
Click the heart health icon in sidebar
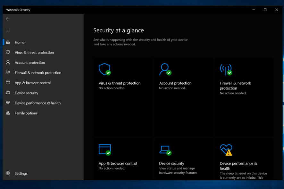click(x=8, y=103)
